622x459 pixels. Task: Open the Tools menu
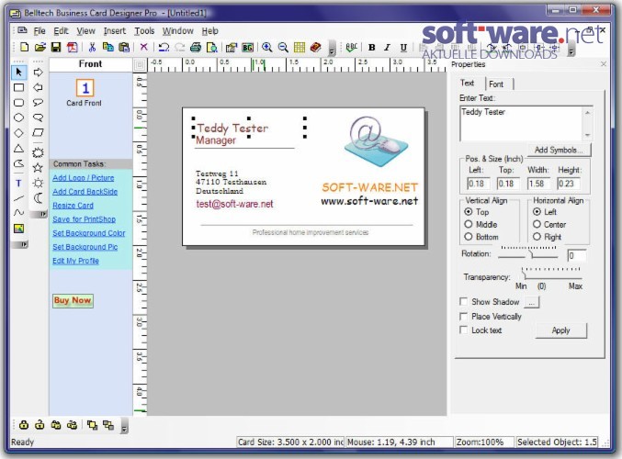point(144,31)
